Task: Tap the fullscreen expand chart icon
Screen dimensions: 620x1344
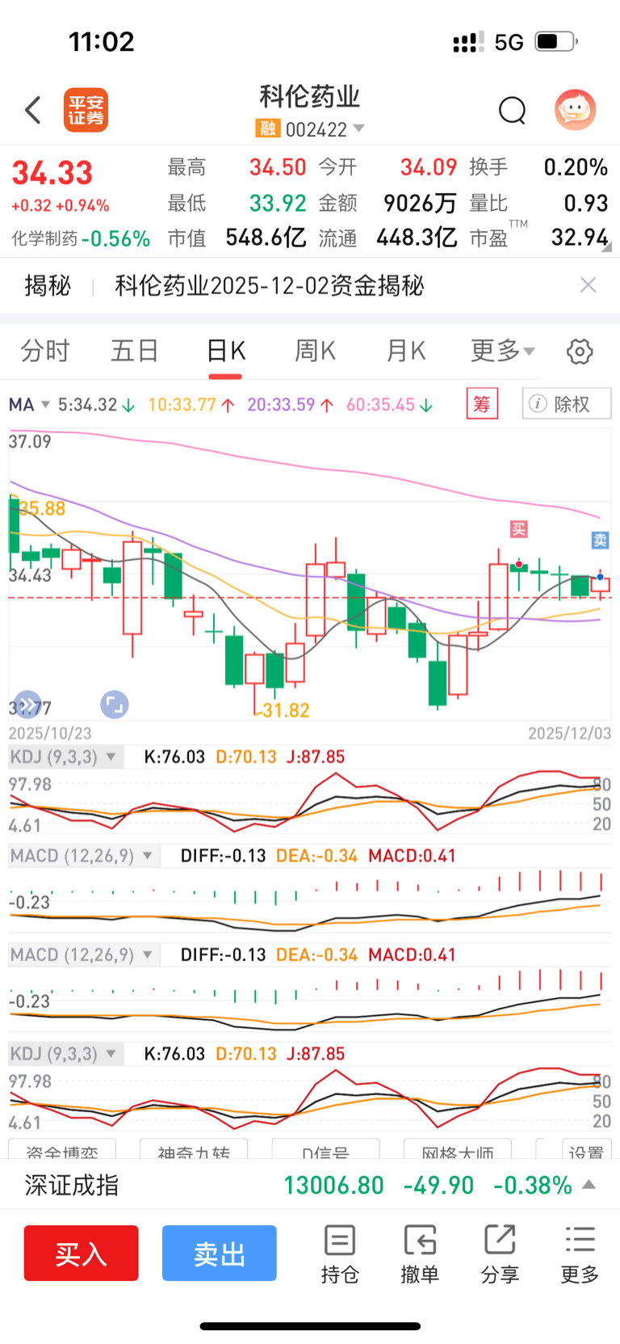Action: pyautogui.click(x=114, y=705)
